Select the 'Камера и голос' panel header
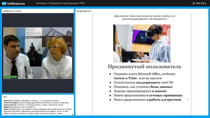 click(12, 11)
